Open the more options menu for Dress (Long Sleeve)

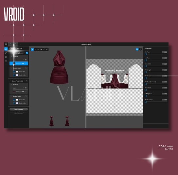(x=25, y=53)
